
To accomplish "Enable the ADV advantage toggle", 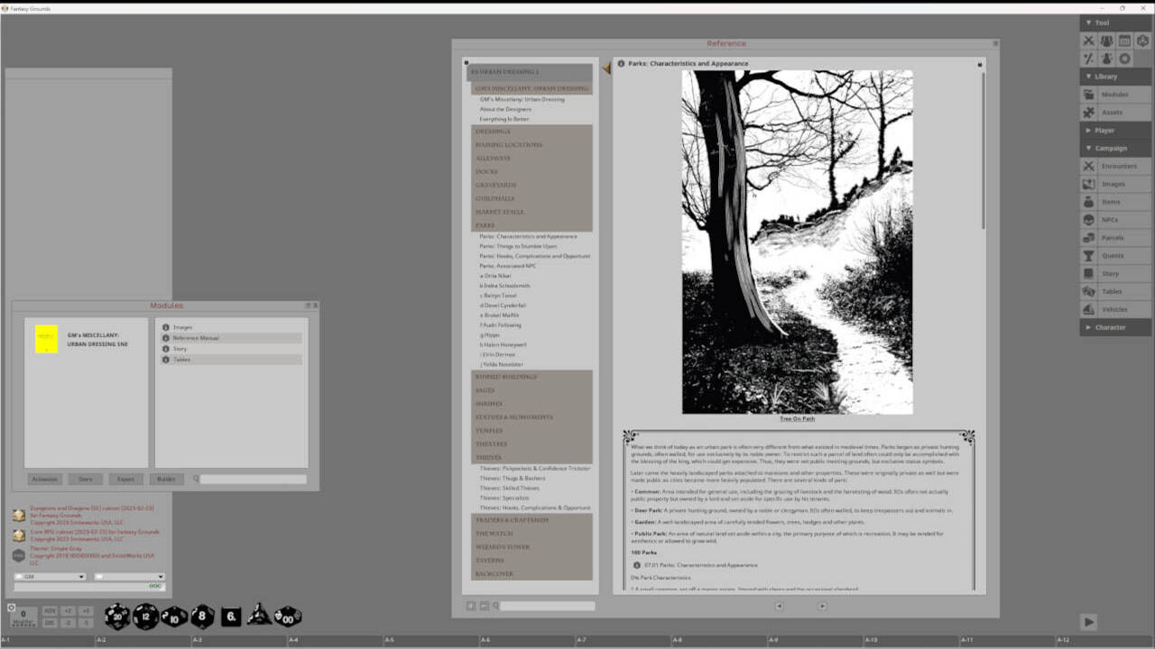I will [51, 610].
